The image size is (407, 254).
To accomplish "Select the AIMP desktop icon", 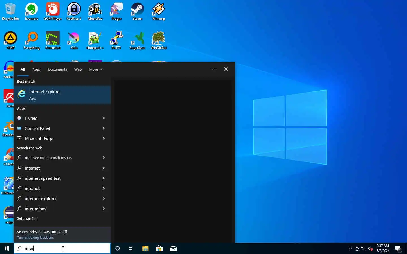I will pos(10,40).
